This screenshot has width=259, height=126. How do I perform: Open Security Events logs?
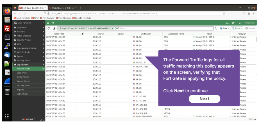click(29, 85)
